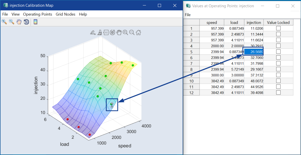Tick the Value Locked box in row 12
The width and height of the screenshot is (301, 155).
click(278, 92)
